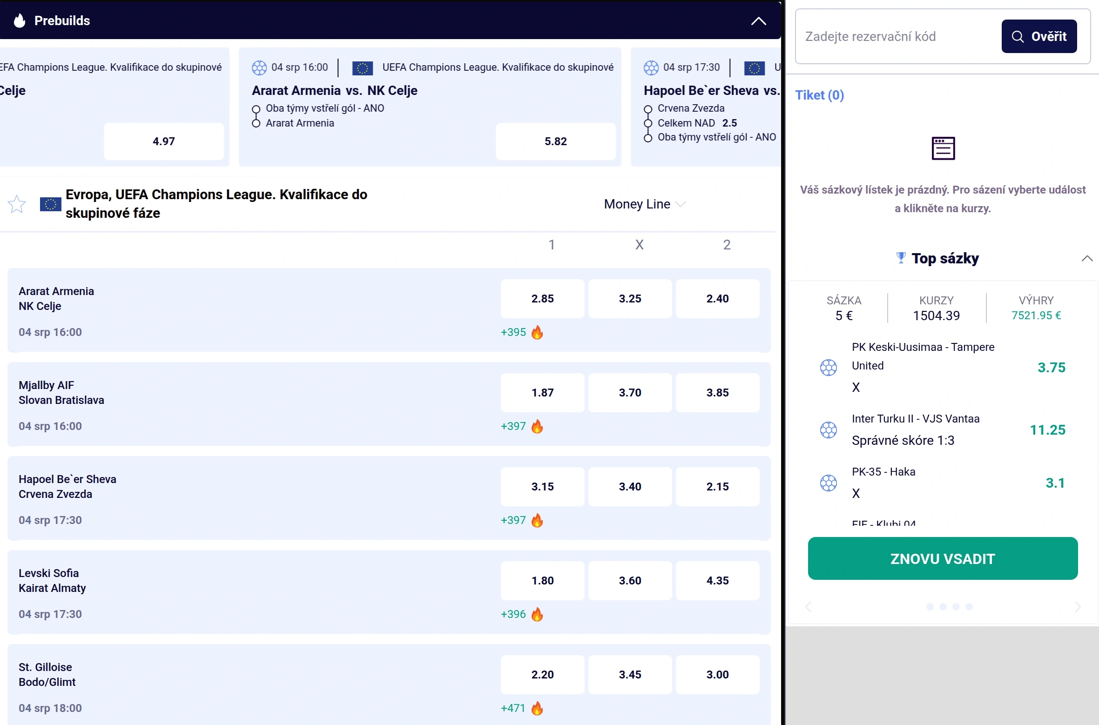Select odds 2.15 for Crvena Zvezda

[x=717, y=487]
